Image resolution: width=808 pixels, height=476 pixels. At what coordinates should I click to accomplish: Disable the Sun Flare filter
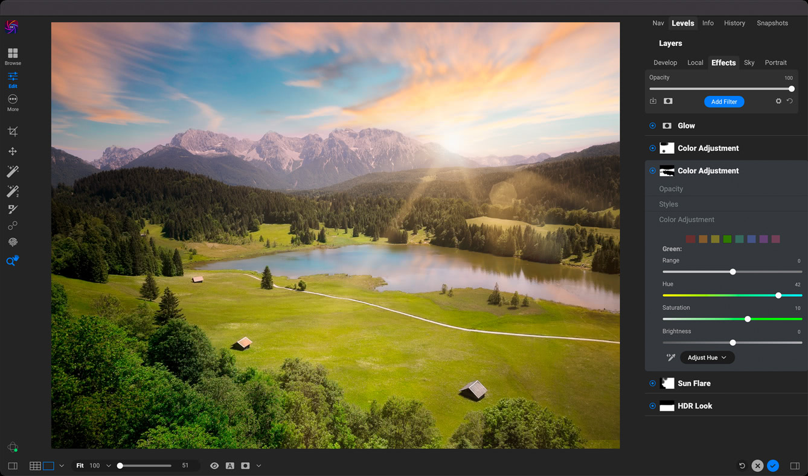point(652,383)
